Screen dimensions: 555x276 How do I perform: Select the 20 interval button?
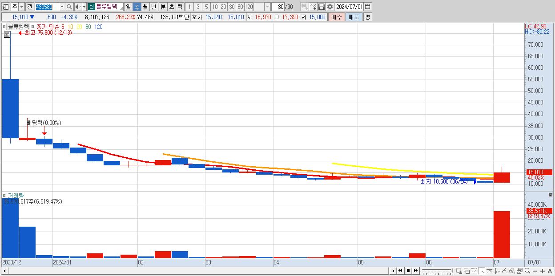tap(223, 7)
